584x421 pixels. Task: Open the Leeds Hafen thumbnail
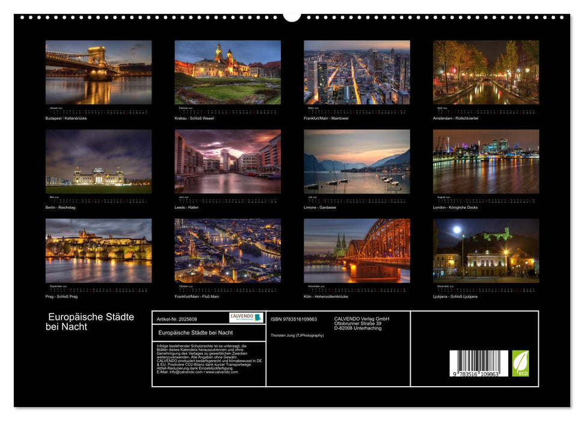point(227,161)
